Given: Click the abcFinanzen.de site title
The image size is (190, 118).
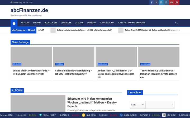Looking at the screenshot, I should coord(29,10).
